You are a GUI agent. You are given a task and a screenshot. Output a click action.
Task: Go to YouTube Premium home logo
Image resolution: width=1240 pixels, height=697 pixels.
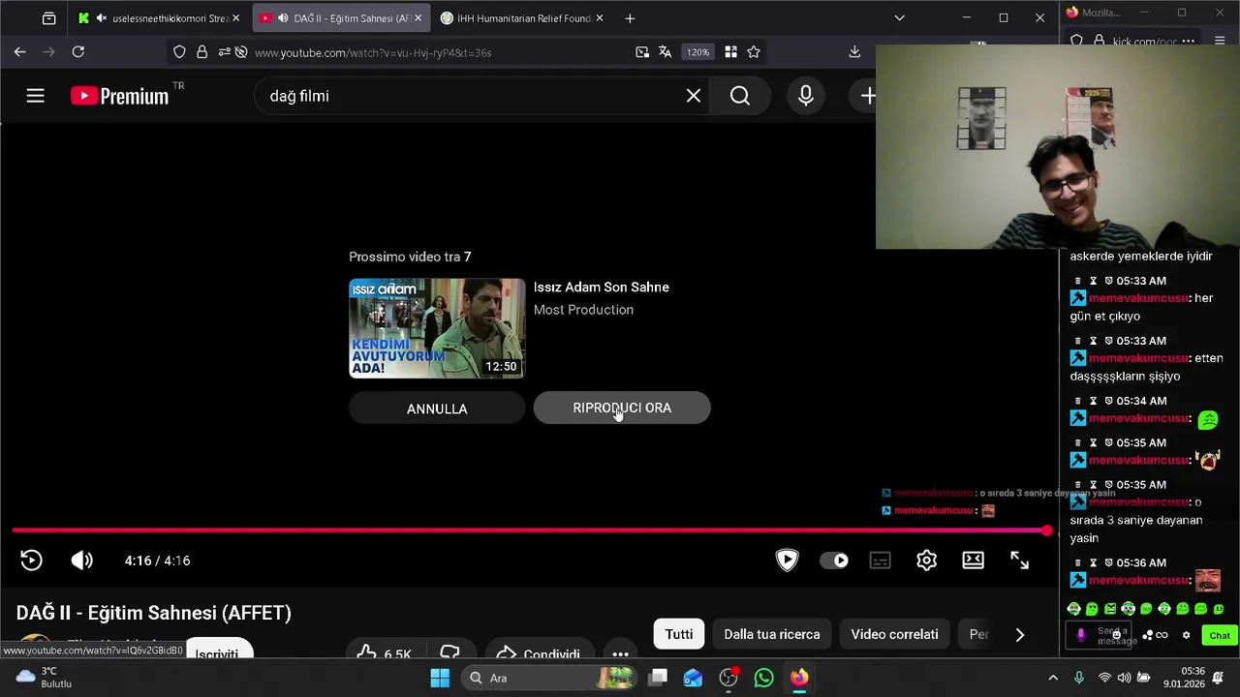119,96
